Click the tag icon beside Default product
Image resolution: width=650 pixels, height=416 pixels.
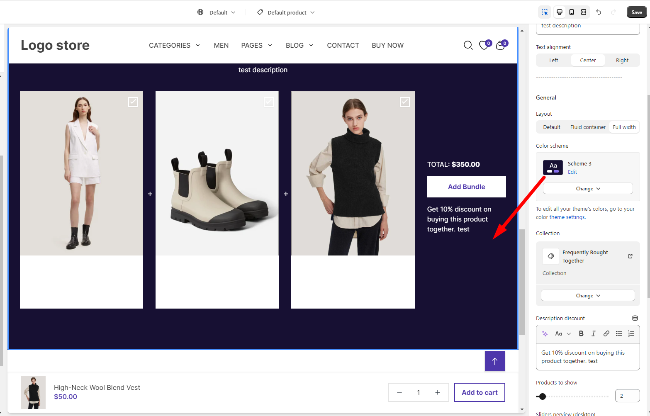click(x=260, y=12)
